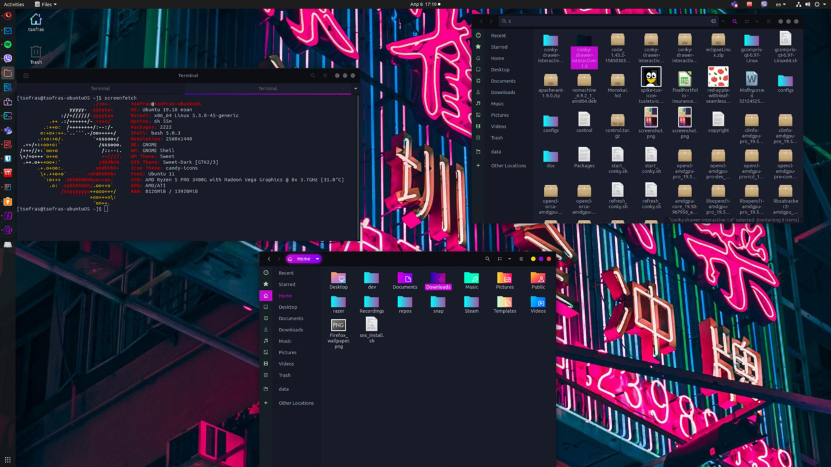Clear the search field text
This screenshot has width=831, height=467.
pos(713,21)
